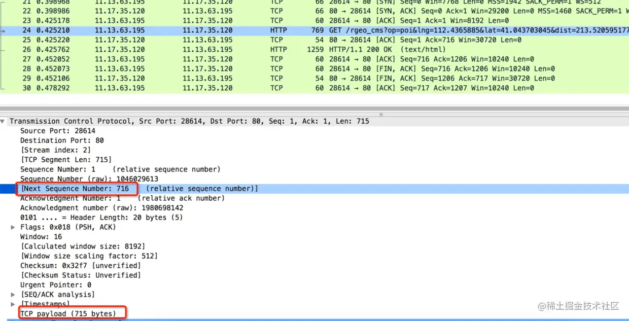The width and height of the screenshot is (629, 321).
Task: Select Acknowledgment number (raw): 1980698142 line
Action: 102,208
